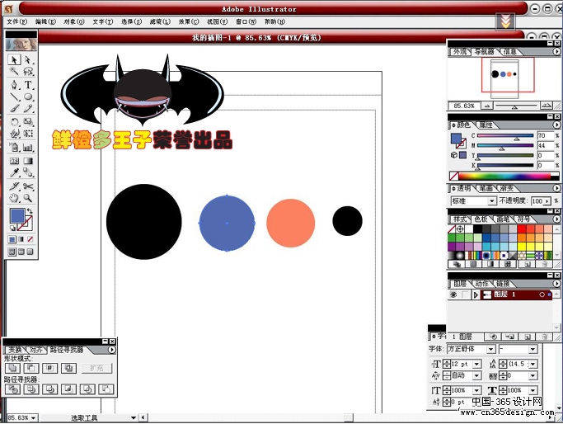Set toolbox paint mode to None

[x=30, y=239]
